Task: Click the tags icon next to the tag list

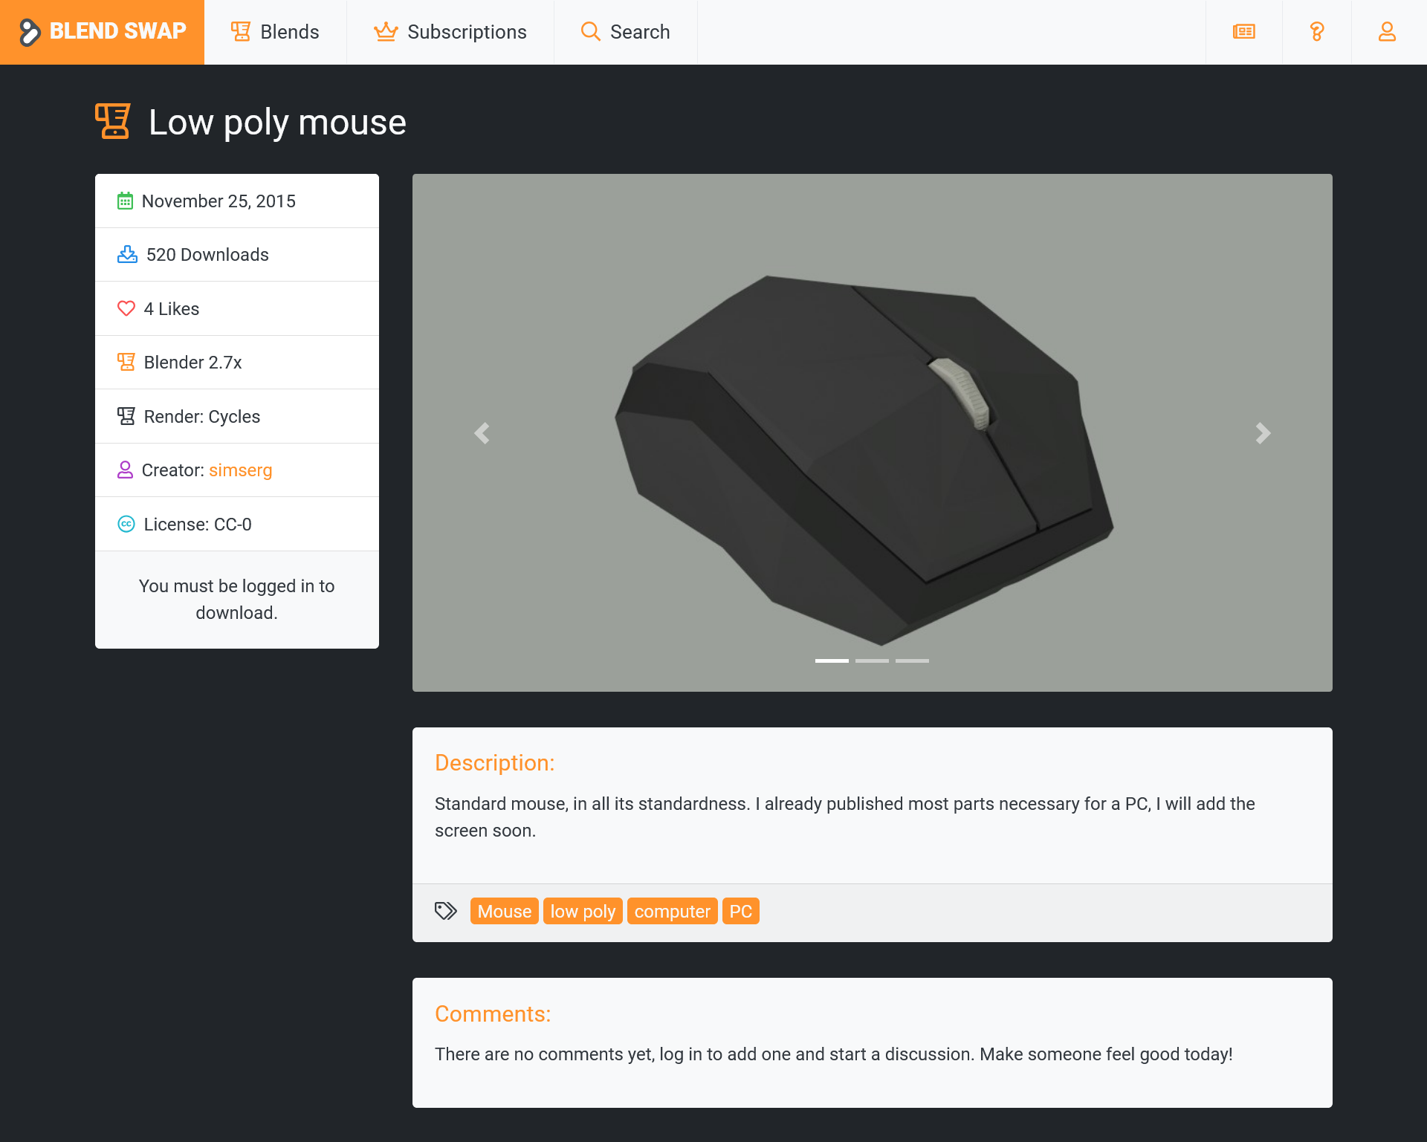Action: click(x=446, y=910)
